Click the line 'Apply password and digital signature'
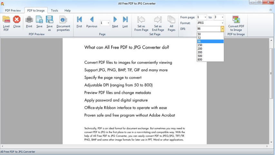This screenshot has height=155, width=275. click(116, 100)
